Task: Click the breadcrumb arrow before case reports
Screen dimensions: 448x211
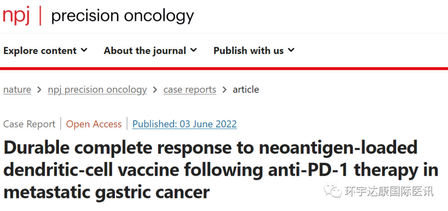Action: tap(155, 90)
